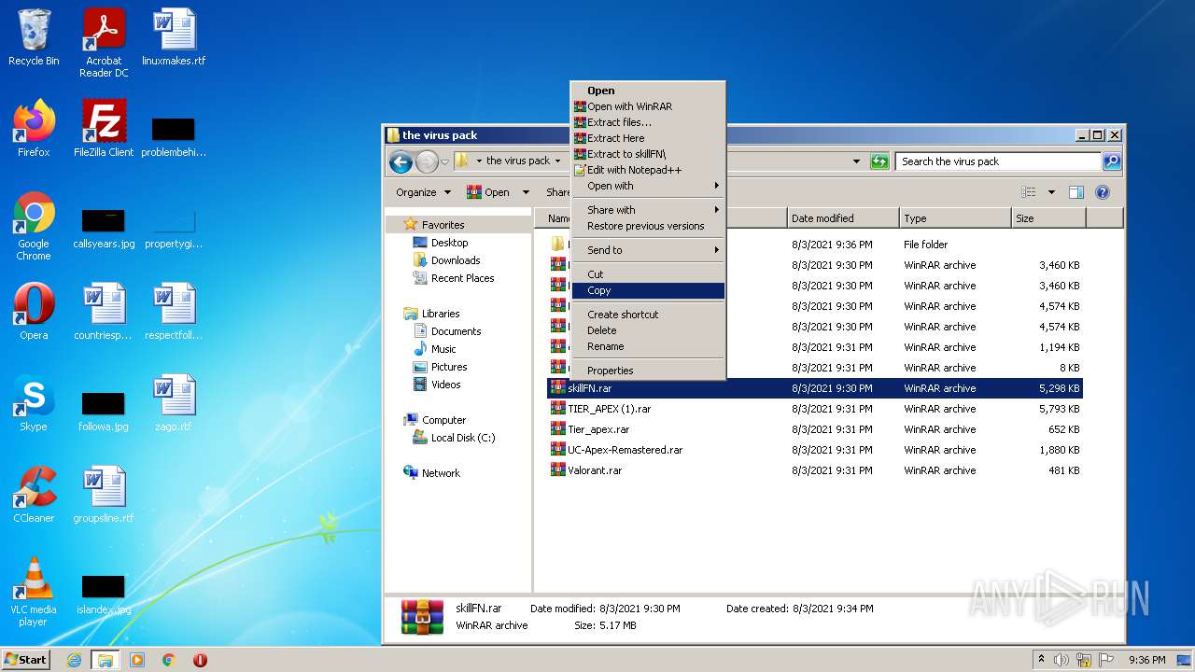Click the search magnifier icon

(x=1111, y=161)
